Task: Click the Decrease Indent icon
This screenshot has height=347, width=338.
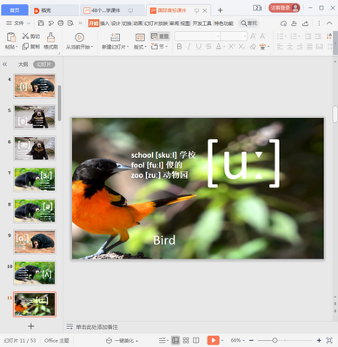Action: [x=308, y=36]
